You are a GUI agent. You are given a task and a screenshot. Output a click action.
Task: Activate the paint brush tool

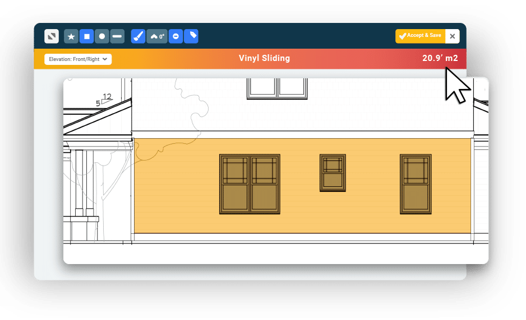(x=138, y=36)
